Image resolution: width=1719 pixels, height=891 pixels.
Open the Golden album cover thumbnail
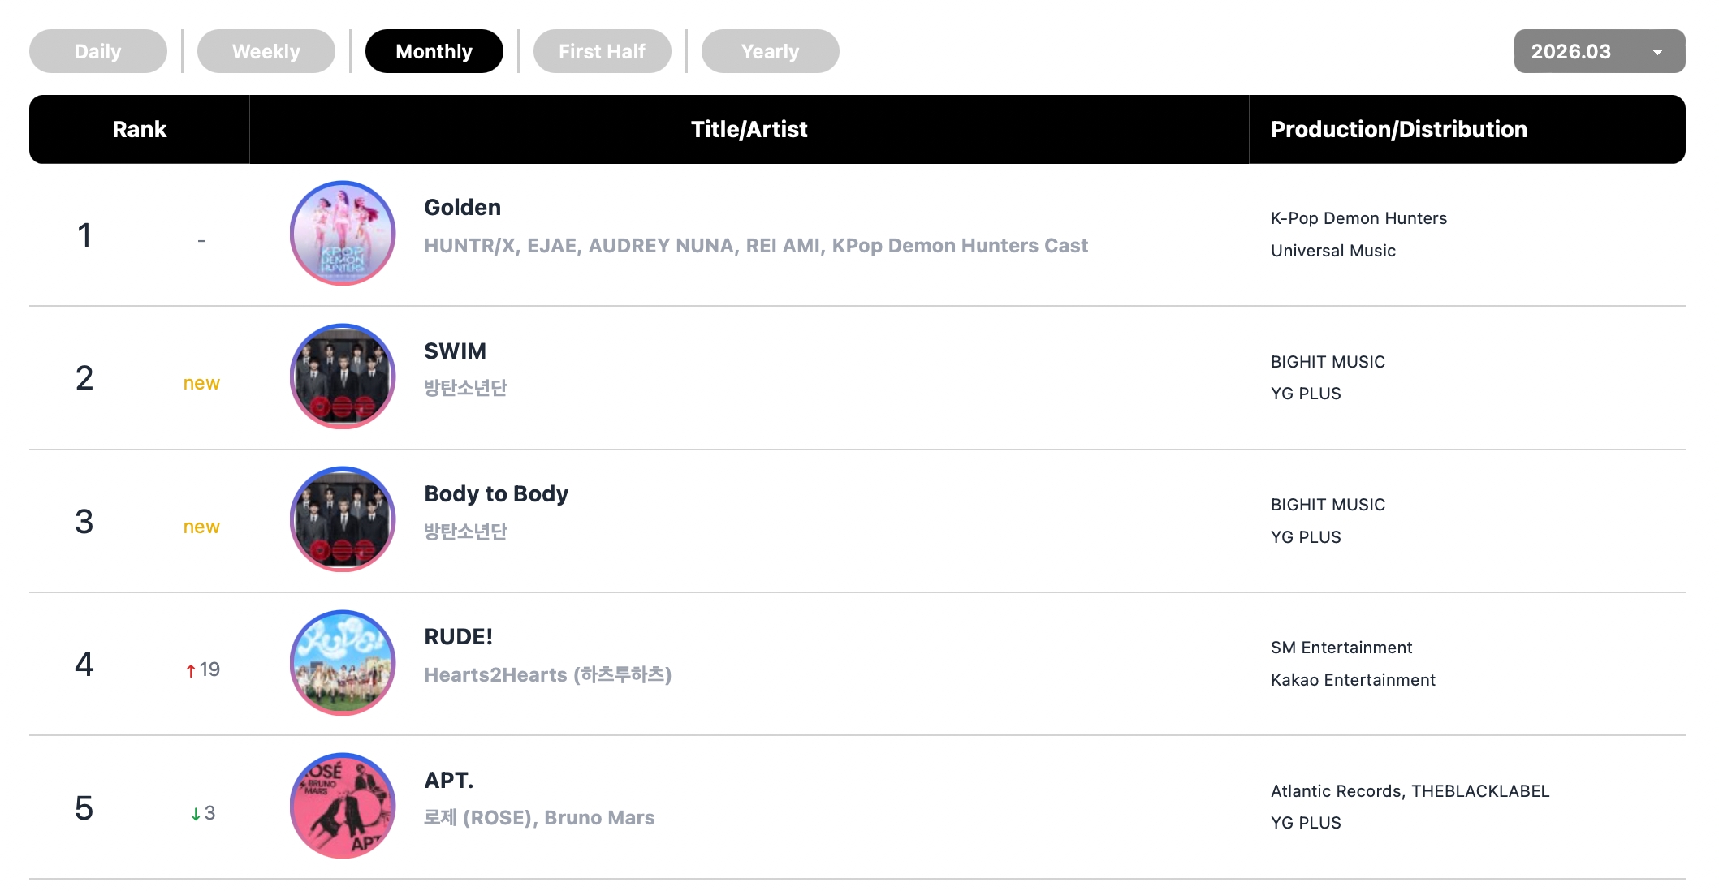tap(343, 234)
